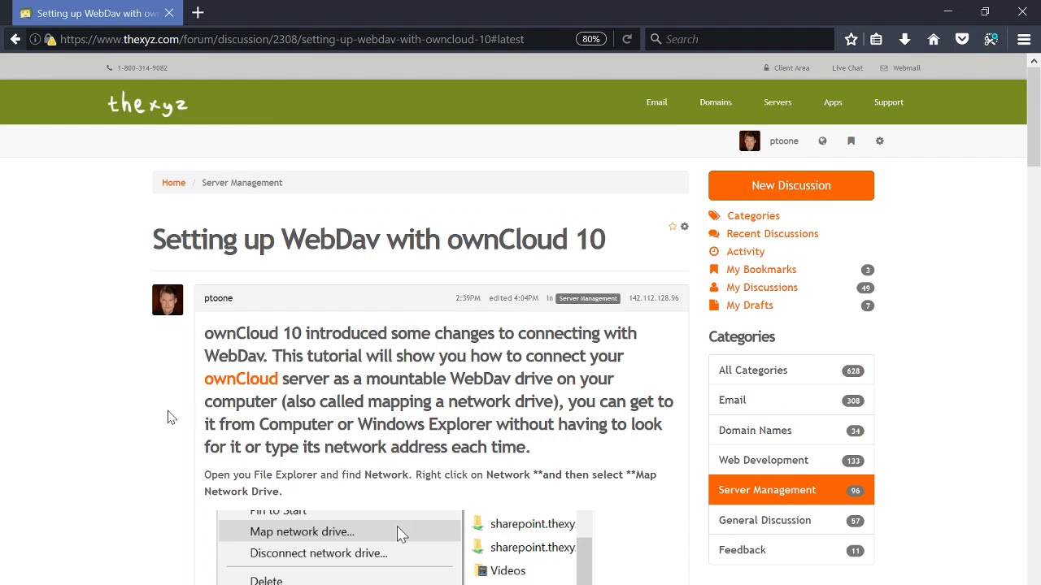The image size is (1041, 585).
Task: Open Recent Discussions in sidebar
Action: pyautogui.click(x=772, y=234)
